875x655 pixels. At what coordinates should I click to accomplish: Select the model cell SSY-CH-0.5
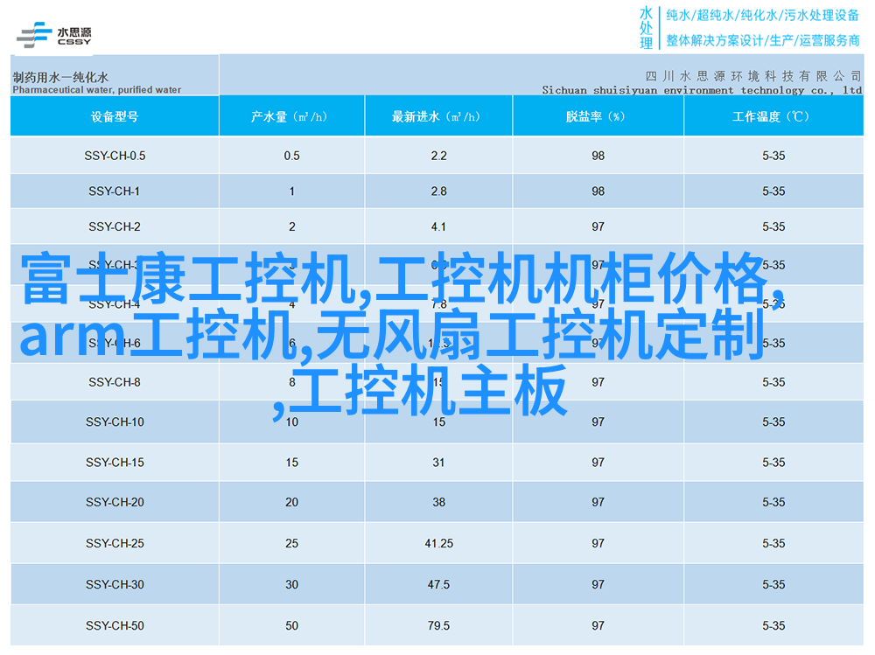(115, 156)
